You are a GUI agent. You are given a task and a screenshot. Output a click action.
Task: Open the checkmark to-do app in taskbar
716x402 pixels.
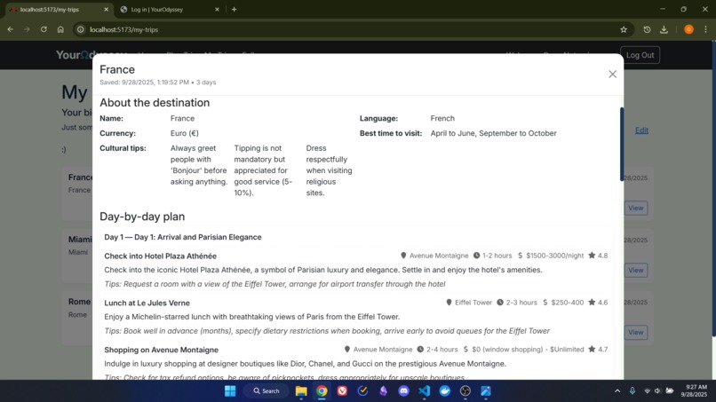(362, 391)
